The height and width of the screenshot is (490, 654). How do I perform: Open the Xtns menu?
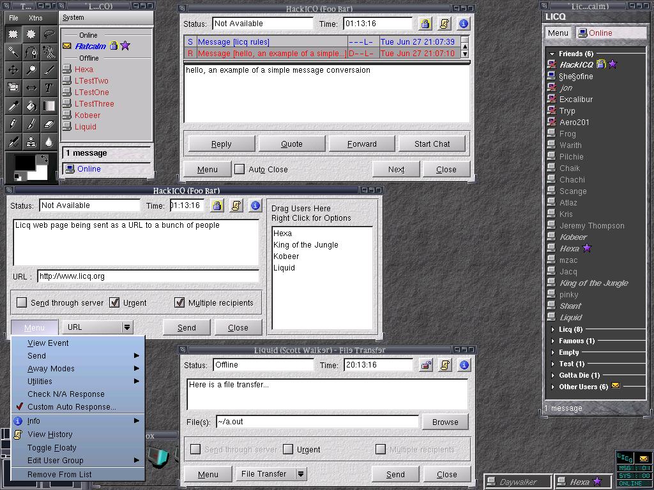36,18
